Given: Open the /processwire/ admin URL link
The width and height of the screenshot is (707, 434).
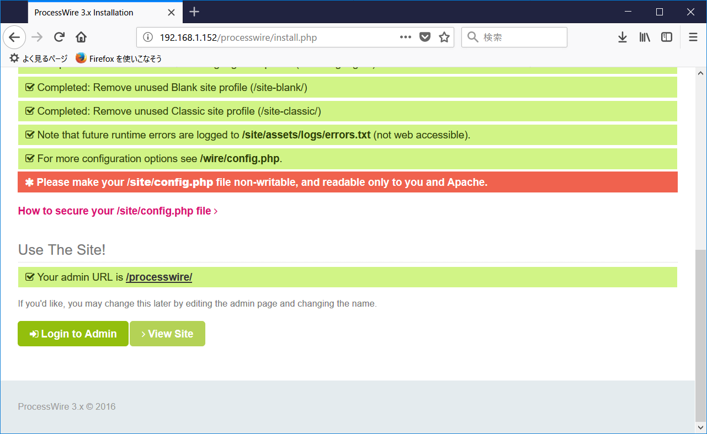Looking at the screenshot, I should (x=159, y=277).
